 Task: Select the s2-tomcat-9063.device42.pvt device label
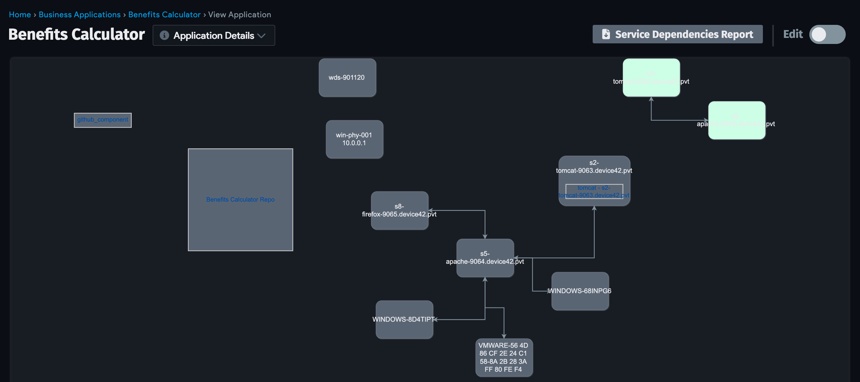click(594, 166)
